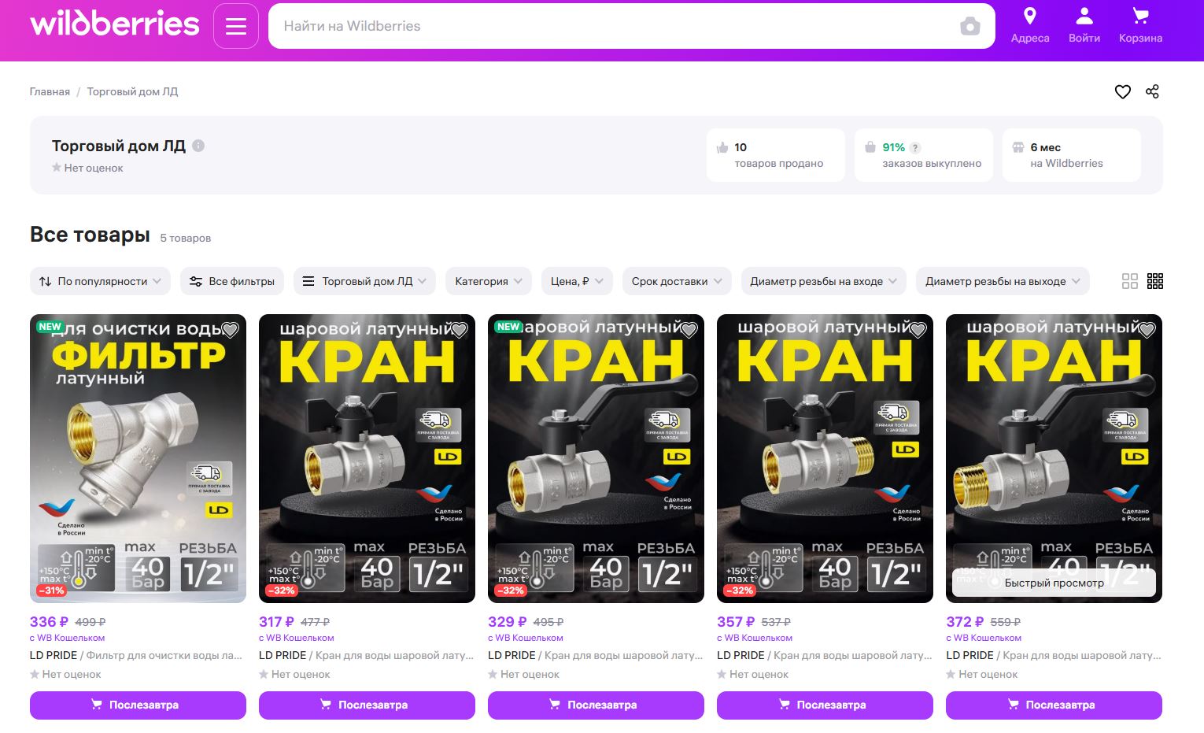Expand the Цена, ₽ dropdown

[x=577, y=281]
